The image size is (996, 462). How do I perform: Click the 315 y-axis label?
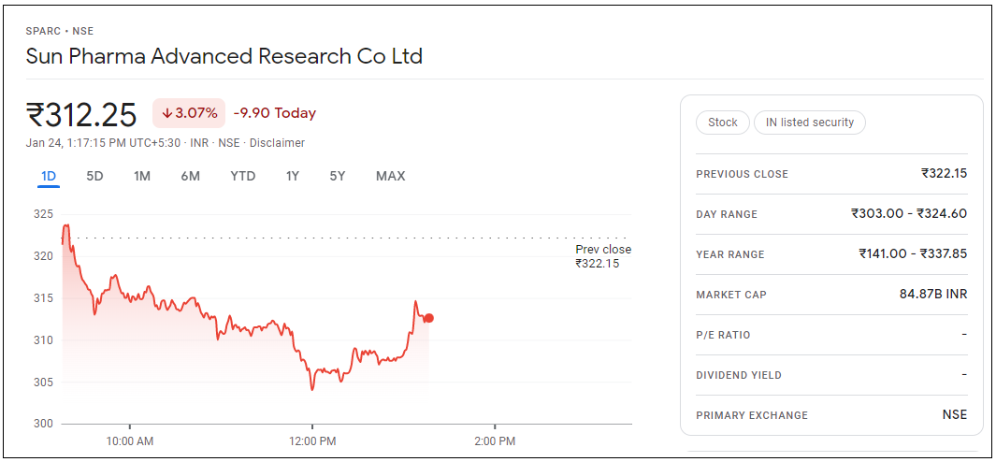43,298
